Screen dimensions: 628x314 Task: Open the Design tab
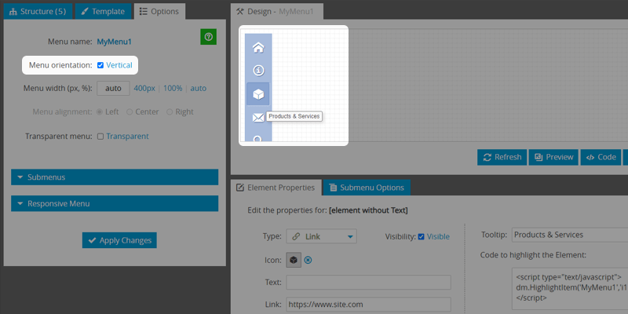(277, 11)
